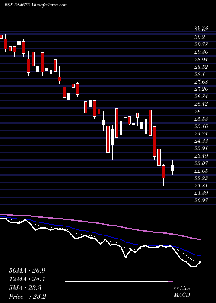
Task: Click the 21.39 price label
Action: tap(201, 193)
